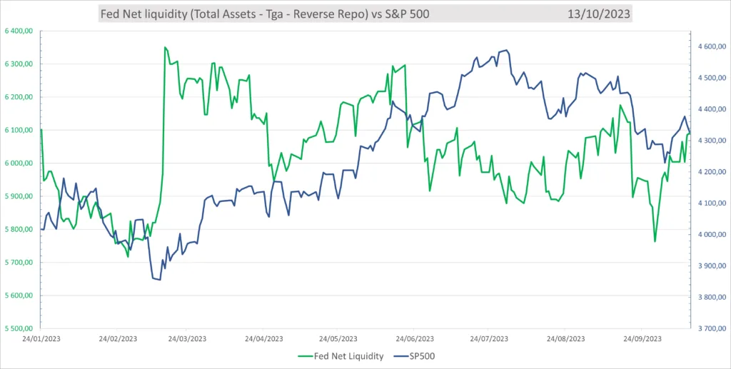The image size is (731, 369).
Task: Click left axis label 5 500,00
Action: (x=18, y=329)
